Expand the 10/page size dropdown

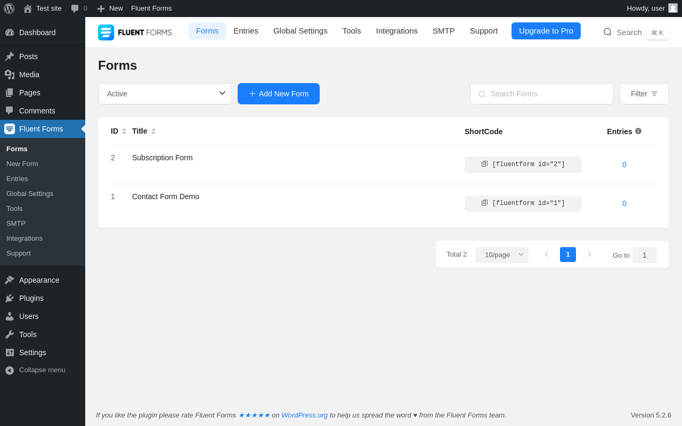click(501, 255)
